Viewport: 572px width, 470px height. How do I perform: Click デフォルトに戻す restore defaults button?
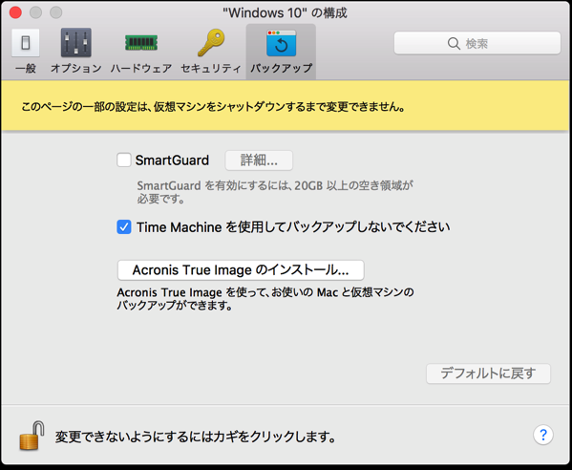pos(488,374)
